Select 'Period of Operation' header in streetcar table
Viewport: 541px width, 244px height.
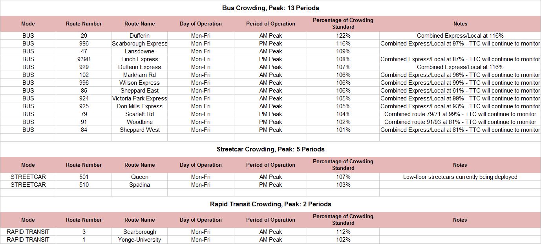[270, 165]
